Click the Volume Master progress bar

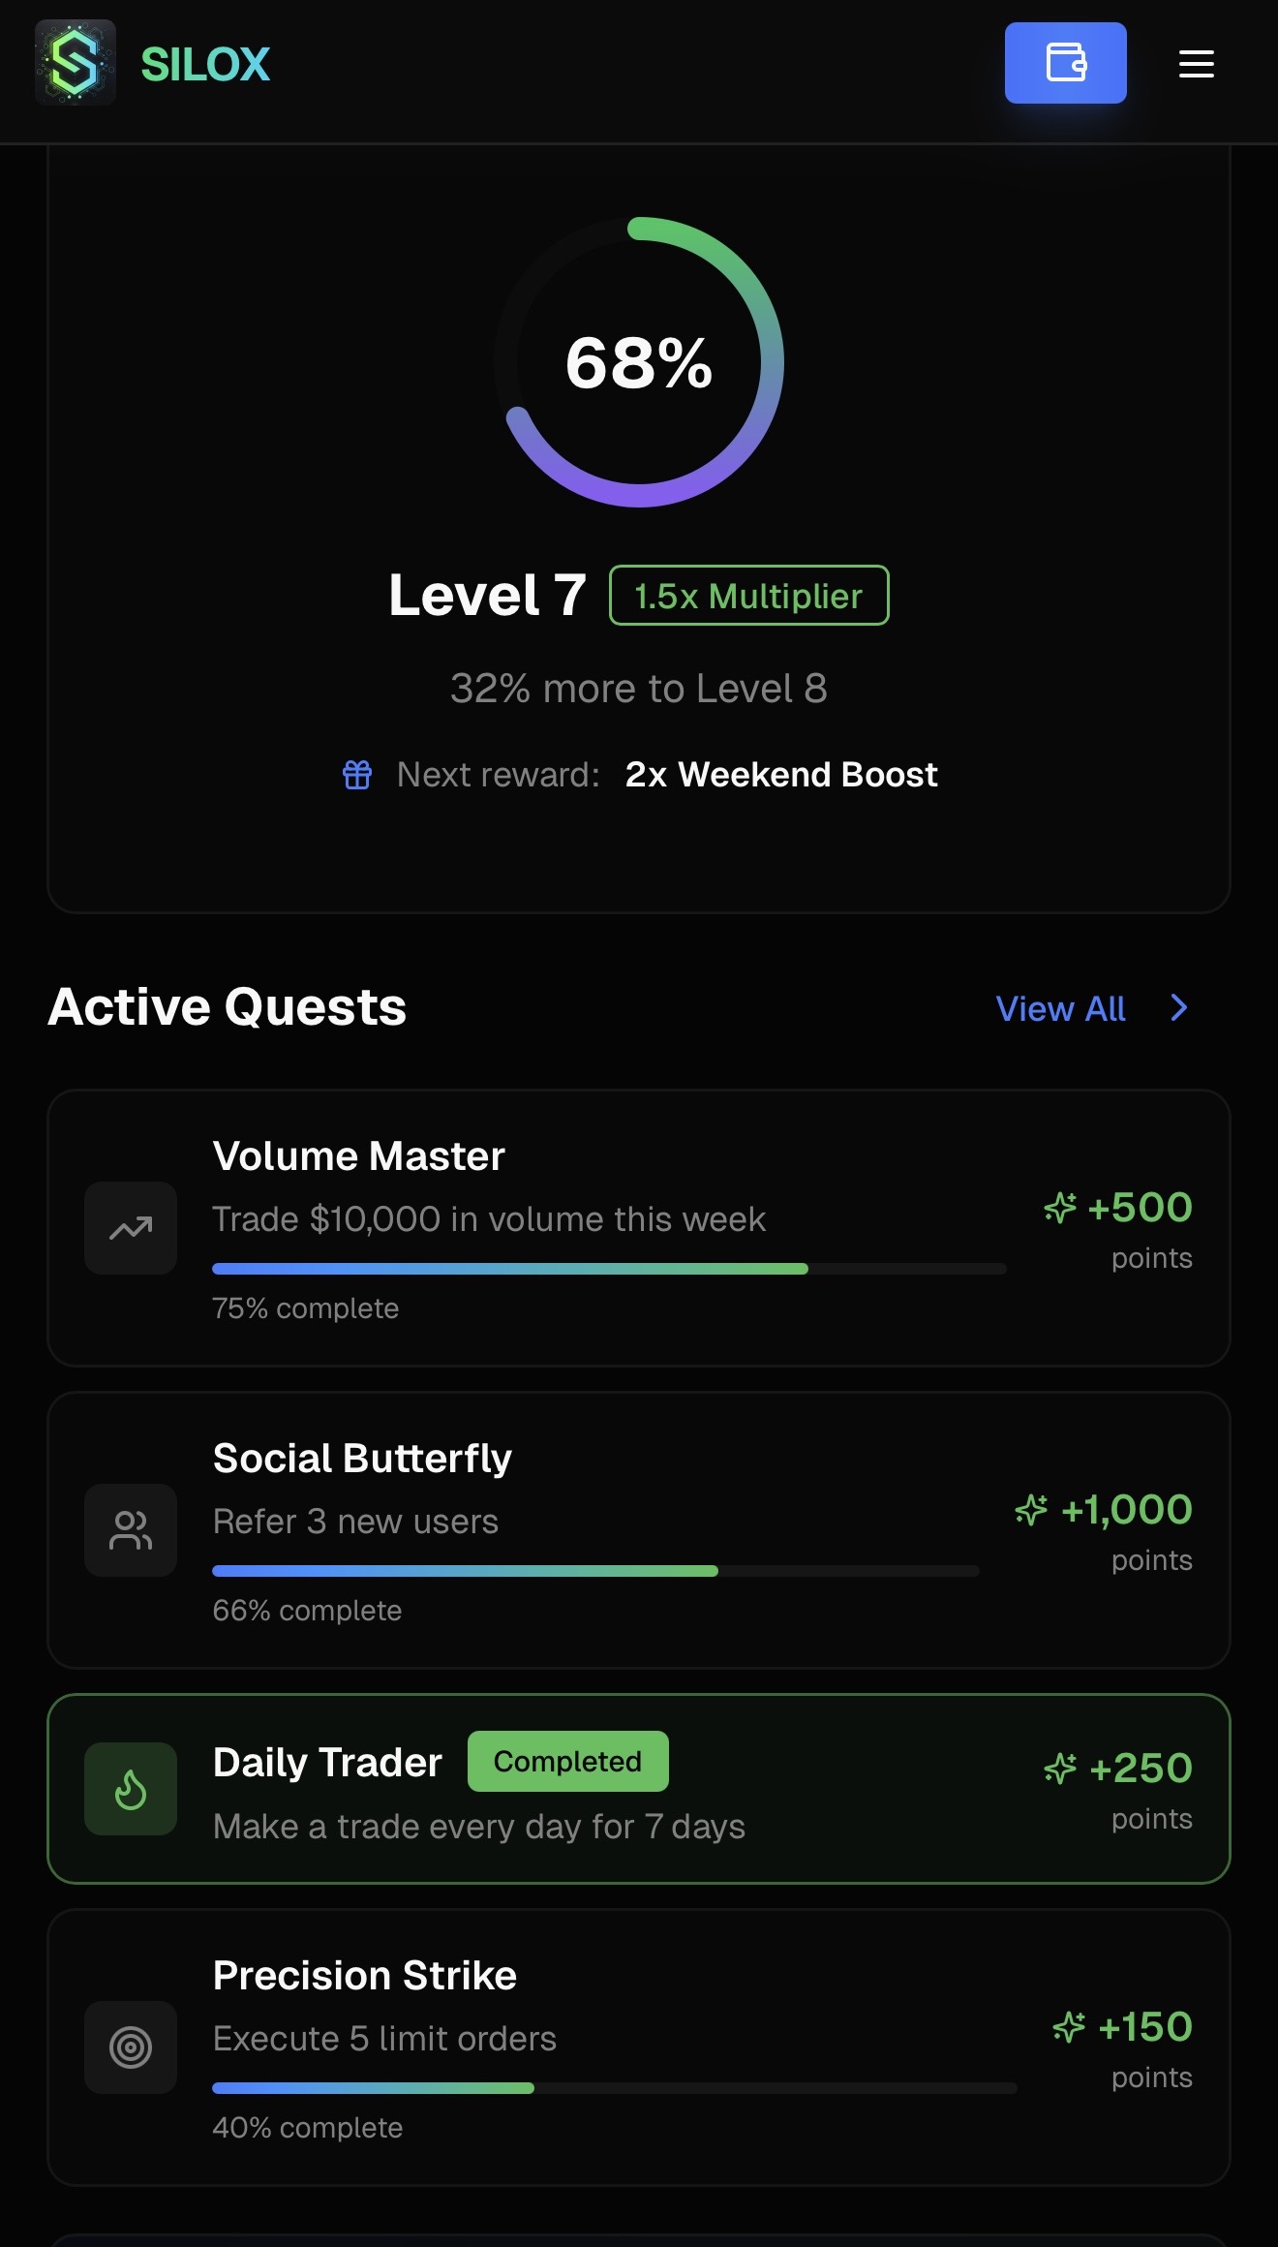(x=610, y=1268)
